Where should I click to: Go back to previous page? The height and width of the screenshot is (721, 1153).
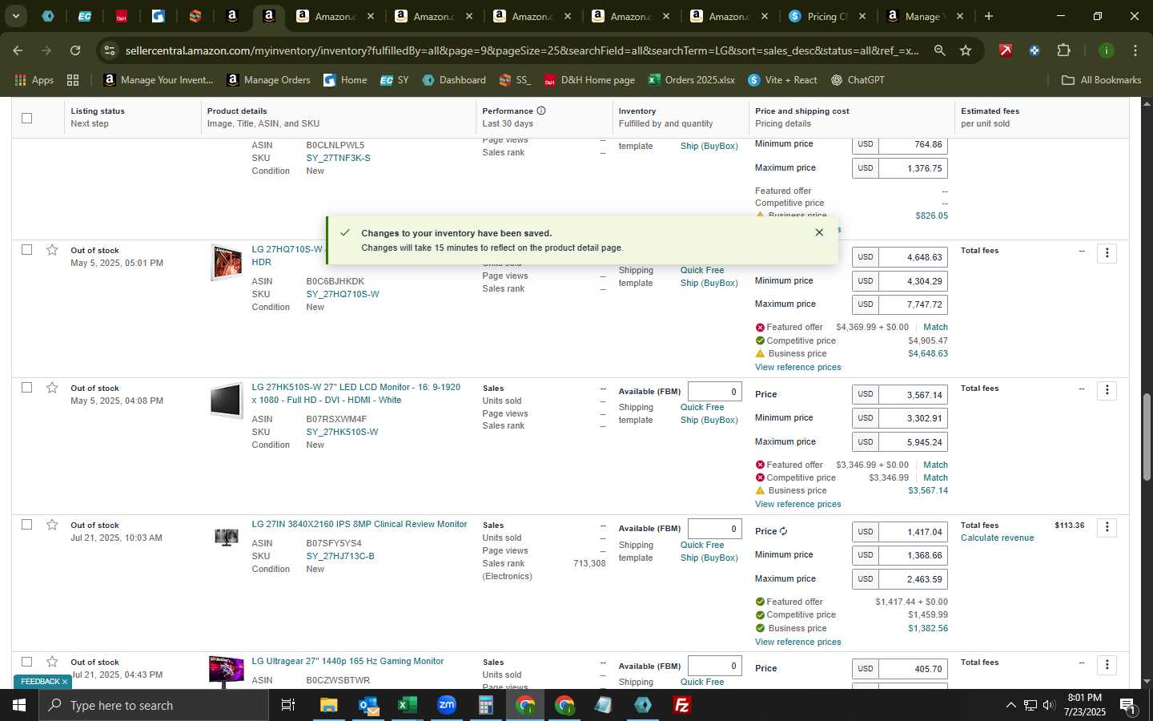coord(18,50)
